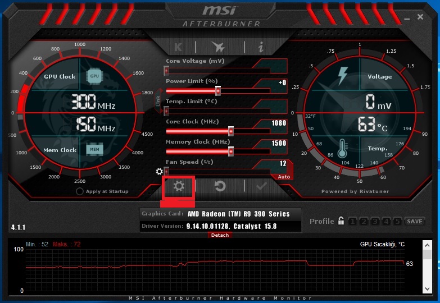Click the GPU chip icon in clock gauge
The width and height of the screenshot is (440, 303).
pos(94,76)
